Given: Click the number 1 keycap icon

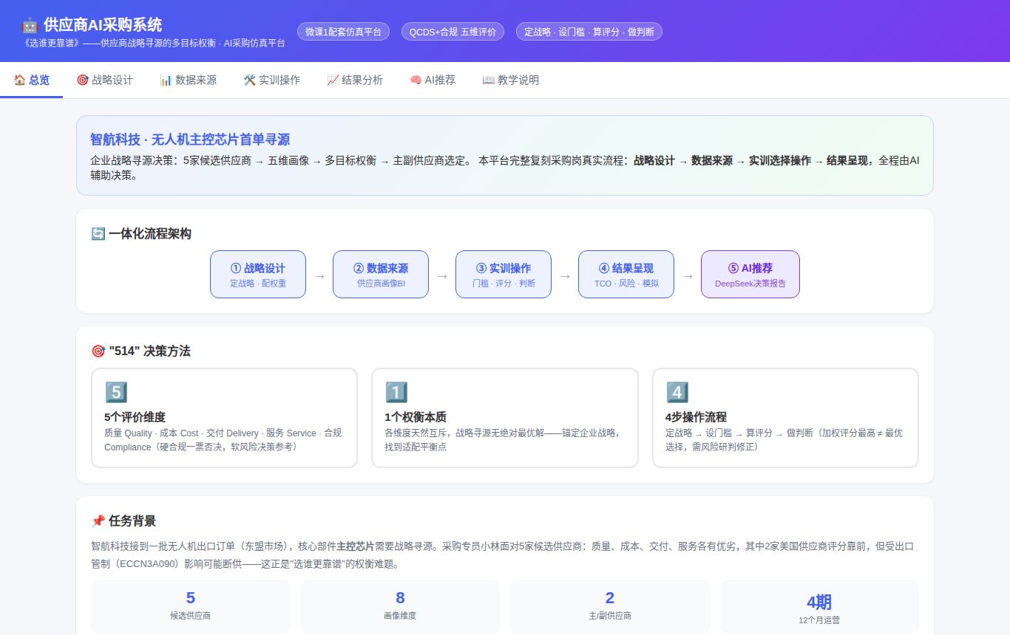Looking at the screenshot, I should (x=396, y=392).
